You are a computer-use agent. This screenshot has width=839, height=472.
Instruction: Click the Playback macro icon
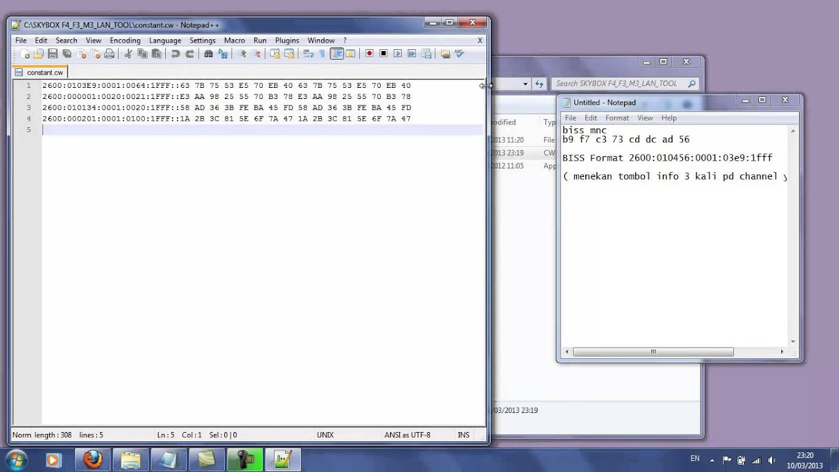click(x=398, y=54)
